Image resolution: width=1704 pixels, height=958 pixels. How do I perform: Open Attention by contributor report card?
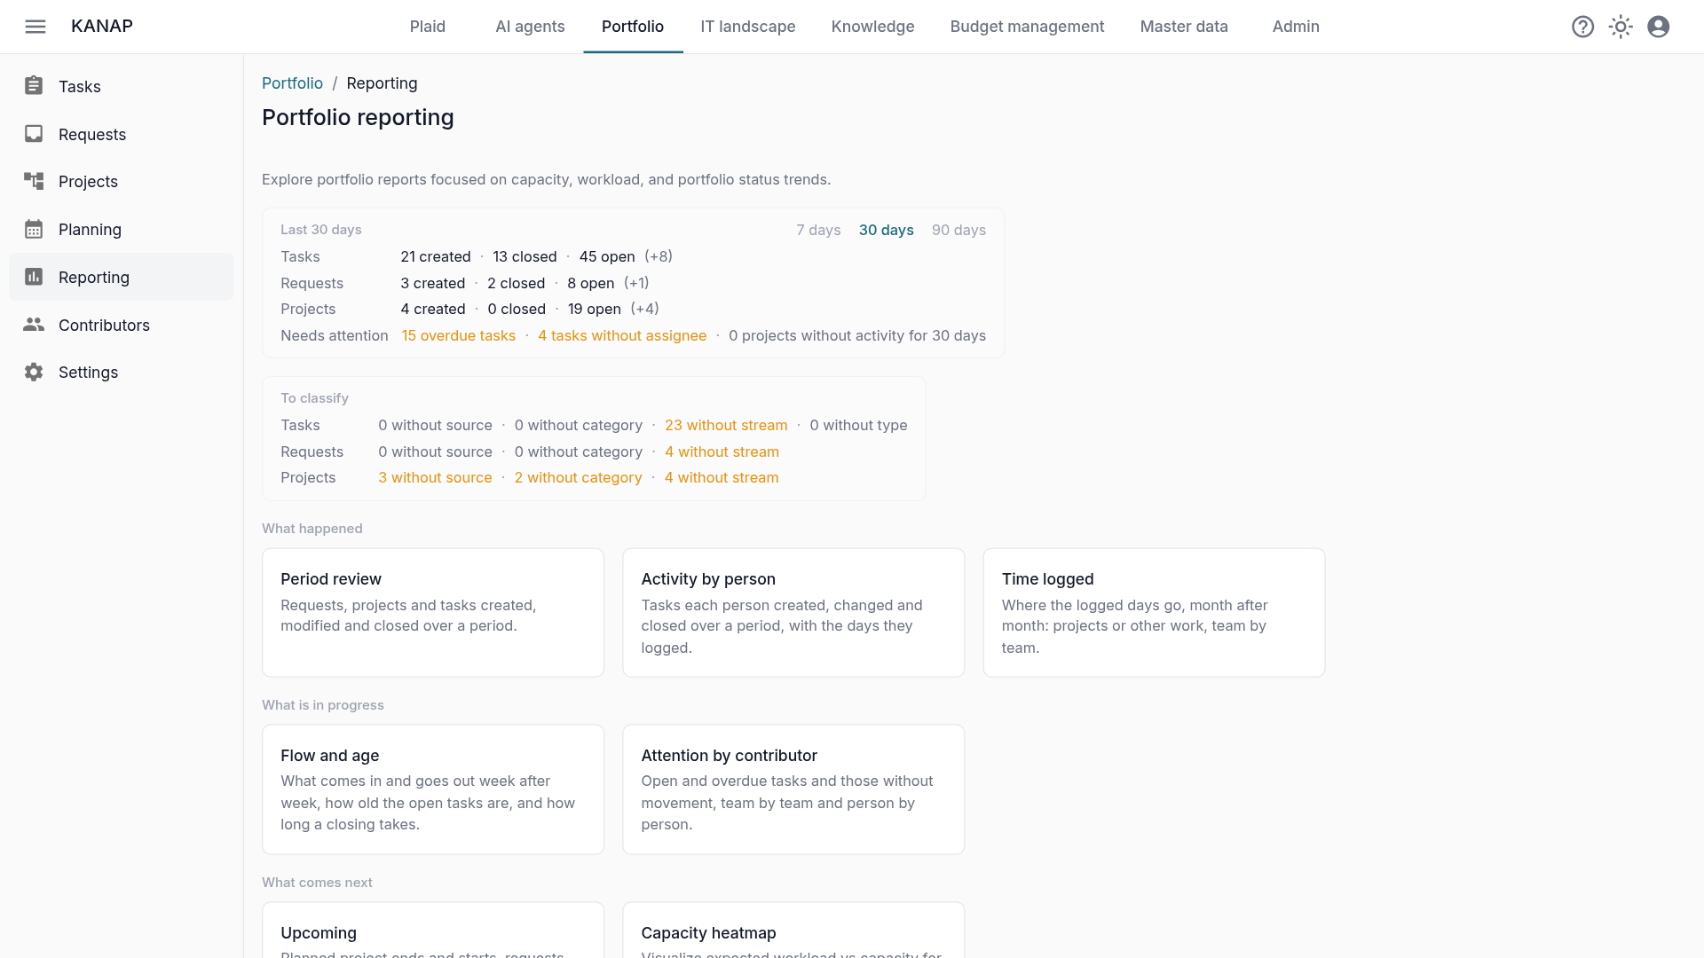(793, 789)
